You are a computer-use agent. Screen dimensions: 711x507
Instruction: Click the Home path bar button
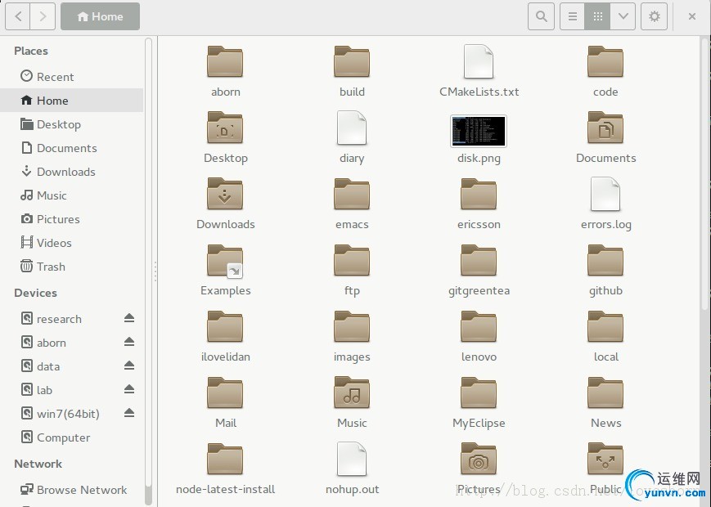coord(100,16)
